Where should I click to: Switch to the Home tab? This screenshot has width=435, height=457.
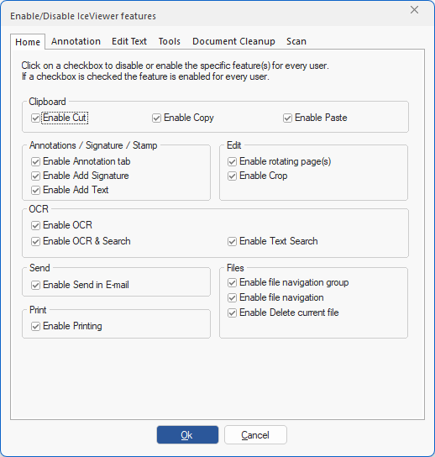point(28,42)
